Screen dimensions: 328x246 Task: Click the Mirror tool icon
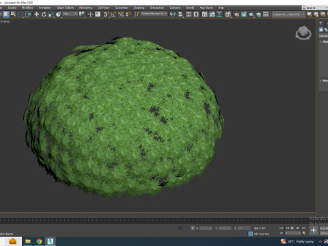coord(173,14)
